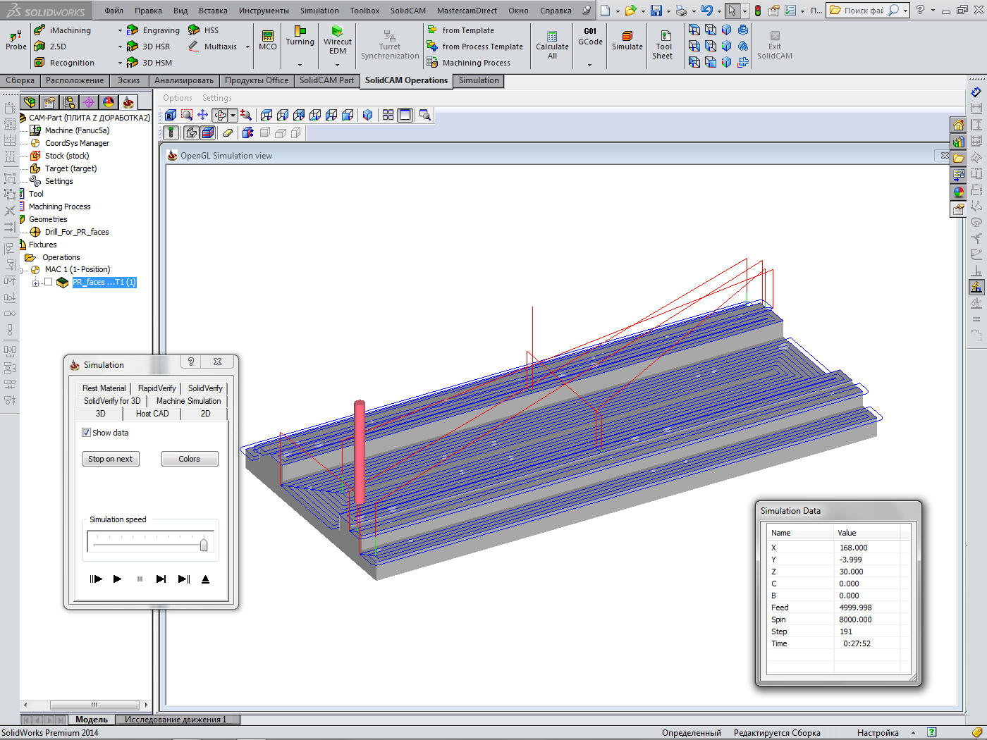Play the simulation
The image size is (987, 740).
tap(117, 579)
